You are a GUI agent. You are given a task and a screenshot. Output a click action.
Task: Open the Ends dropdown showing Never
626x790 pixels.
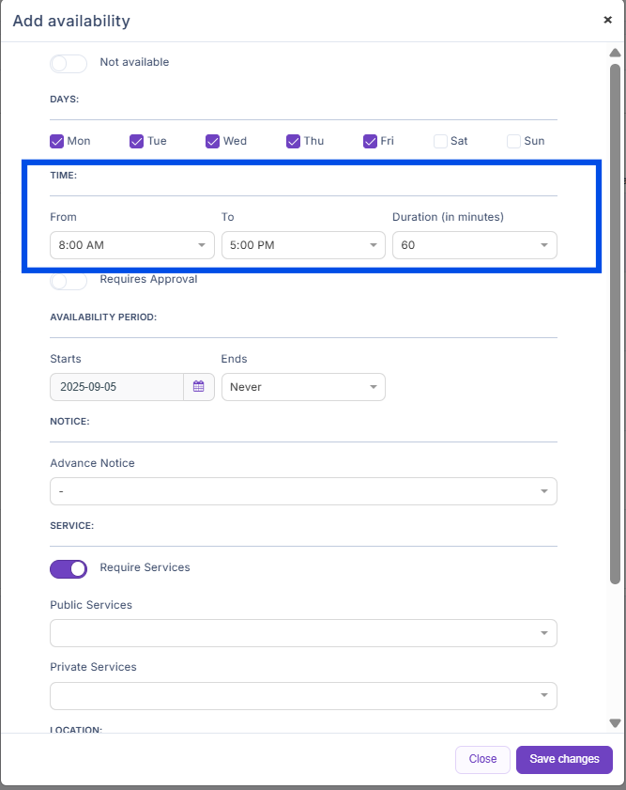tap(302, 387)
